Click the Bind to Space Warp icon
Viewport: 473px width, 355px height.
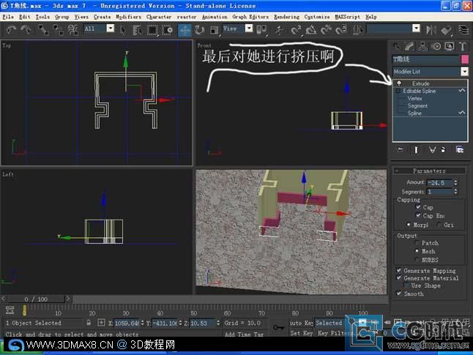pyautogui.click(x=72, y=29)
